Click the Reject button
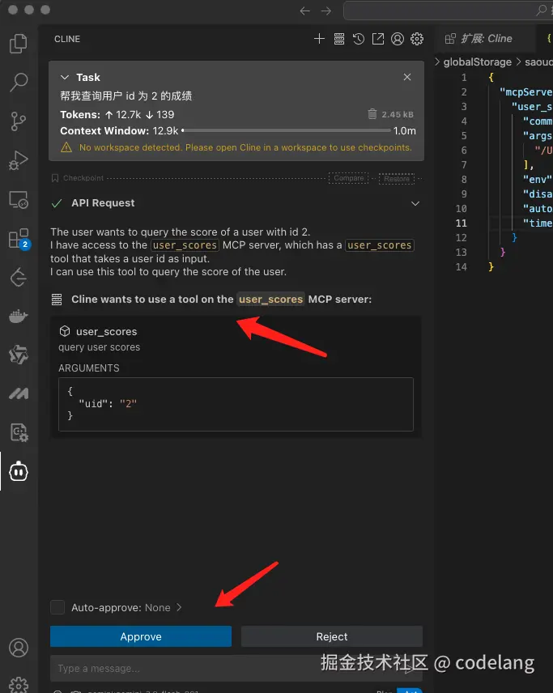The image size is (553, 693). [332, 636]
